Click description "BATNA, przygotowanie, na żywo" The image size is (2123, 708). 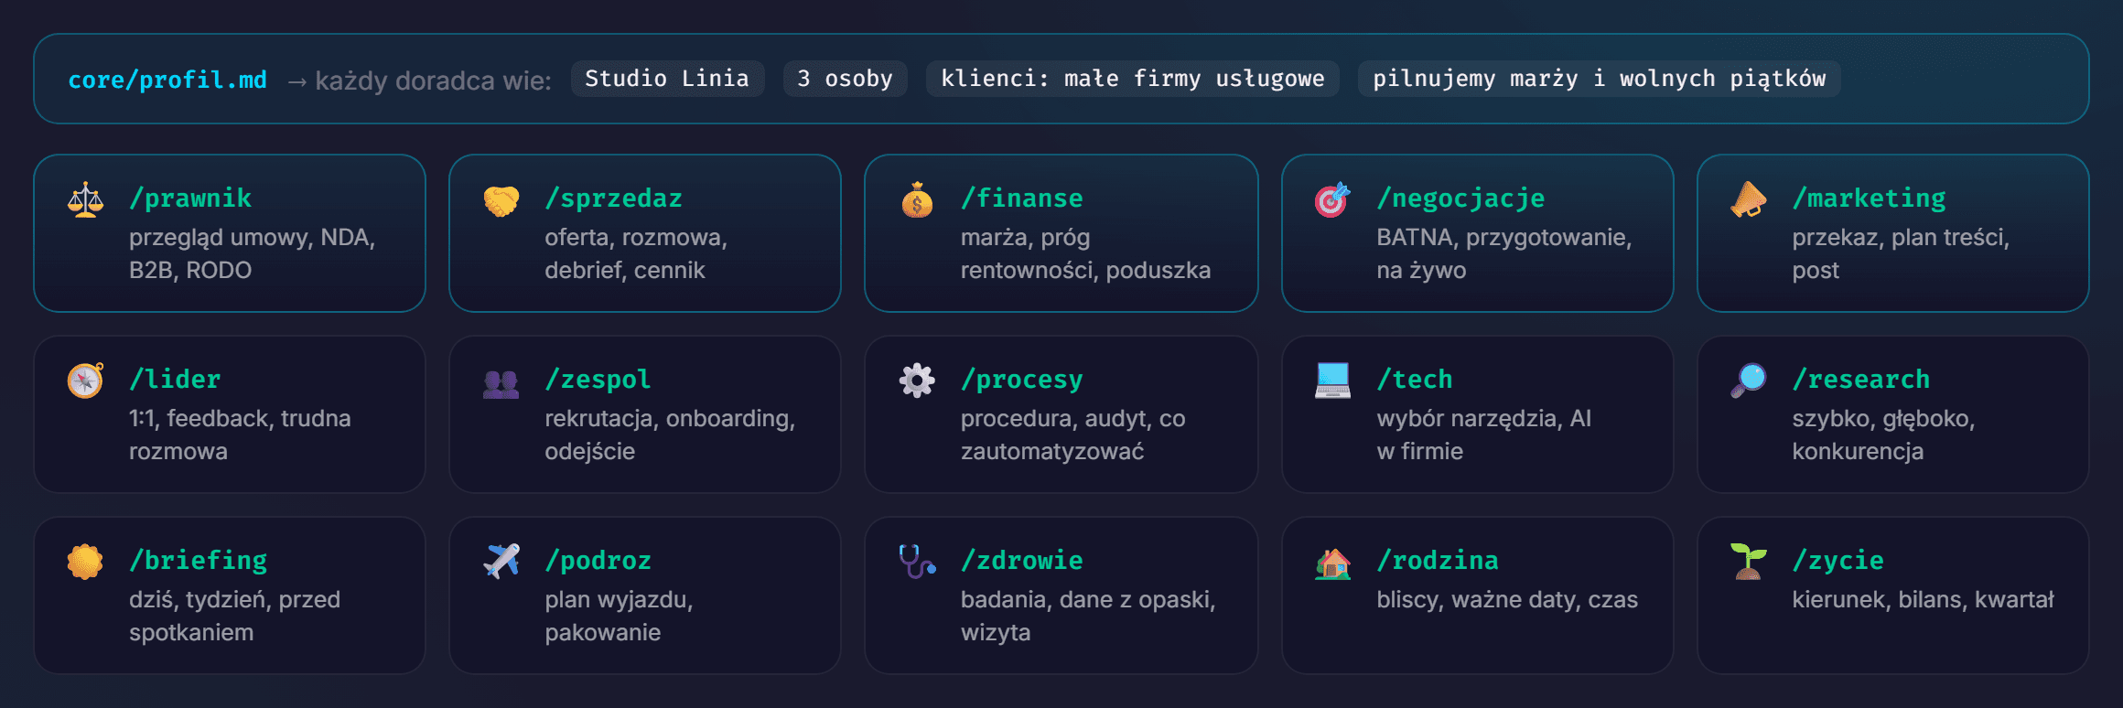1504,253
